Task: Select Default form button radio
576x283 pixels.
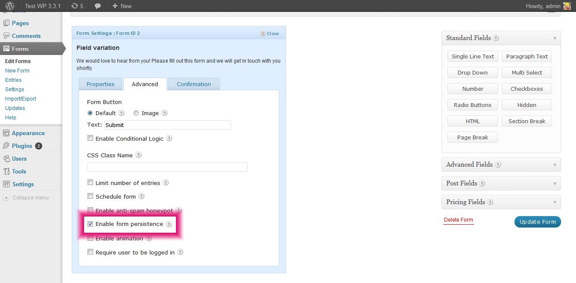Action: 90,113
